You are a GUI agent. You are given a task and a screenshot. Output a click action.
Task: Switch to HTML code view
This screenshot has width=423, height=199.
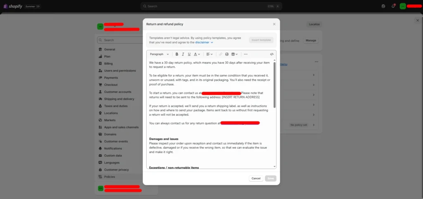(x=272, y=54)
